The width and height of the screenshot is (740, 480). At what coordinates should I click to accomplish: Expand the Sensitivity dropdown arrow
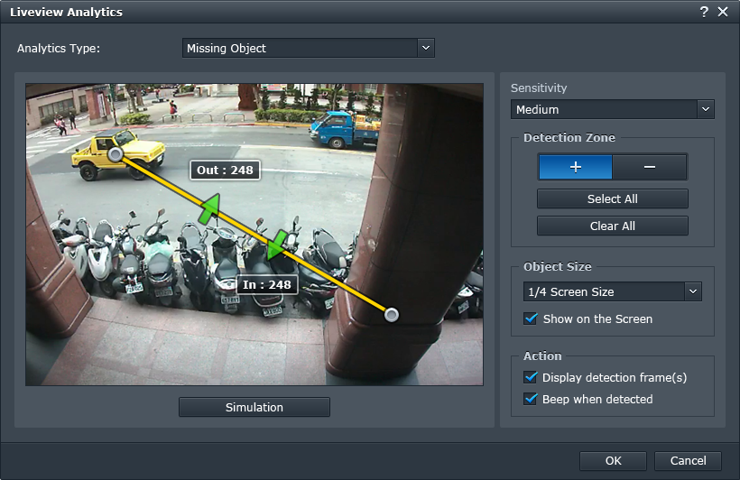(x=706, y=109)
